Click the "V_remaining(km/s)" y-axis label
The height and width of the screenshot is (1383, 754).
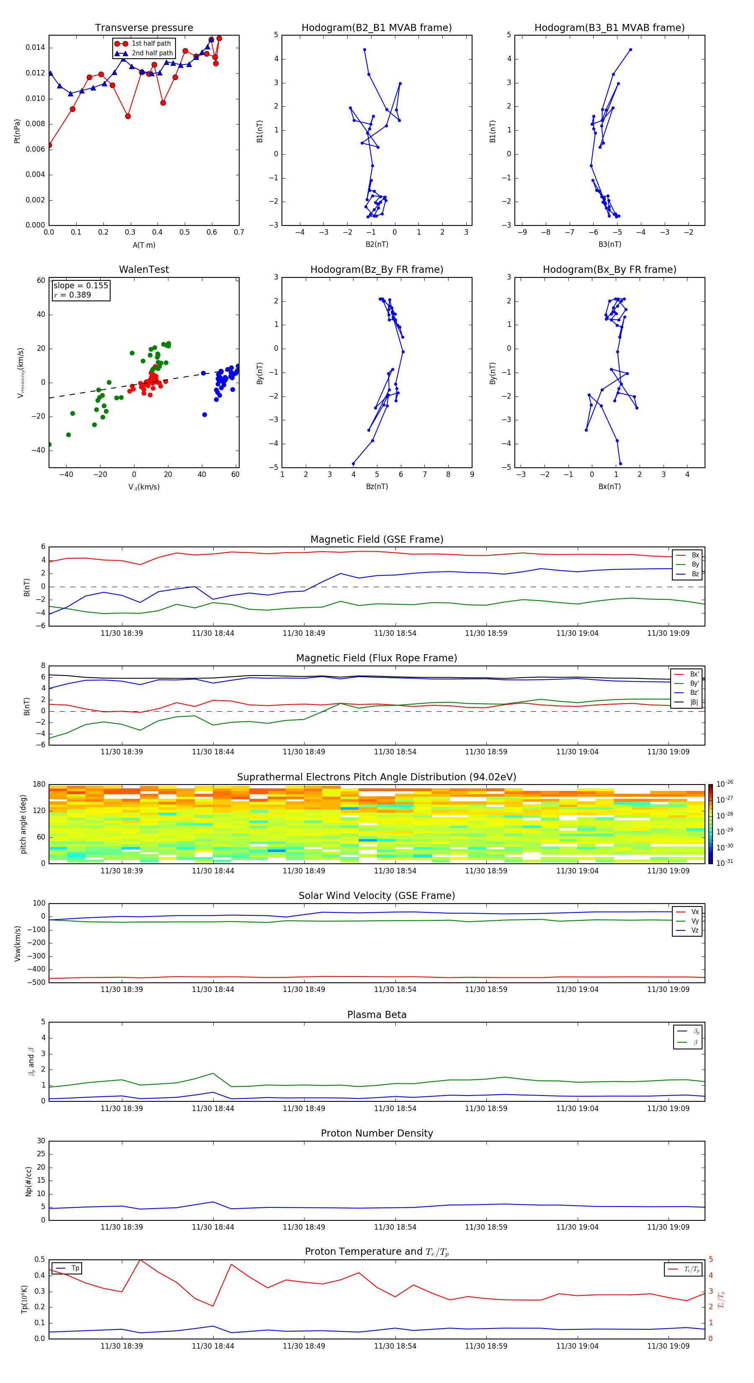click(21, 373)
